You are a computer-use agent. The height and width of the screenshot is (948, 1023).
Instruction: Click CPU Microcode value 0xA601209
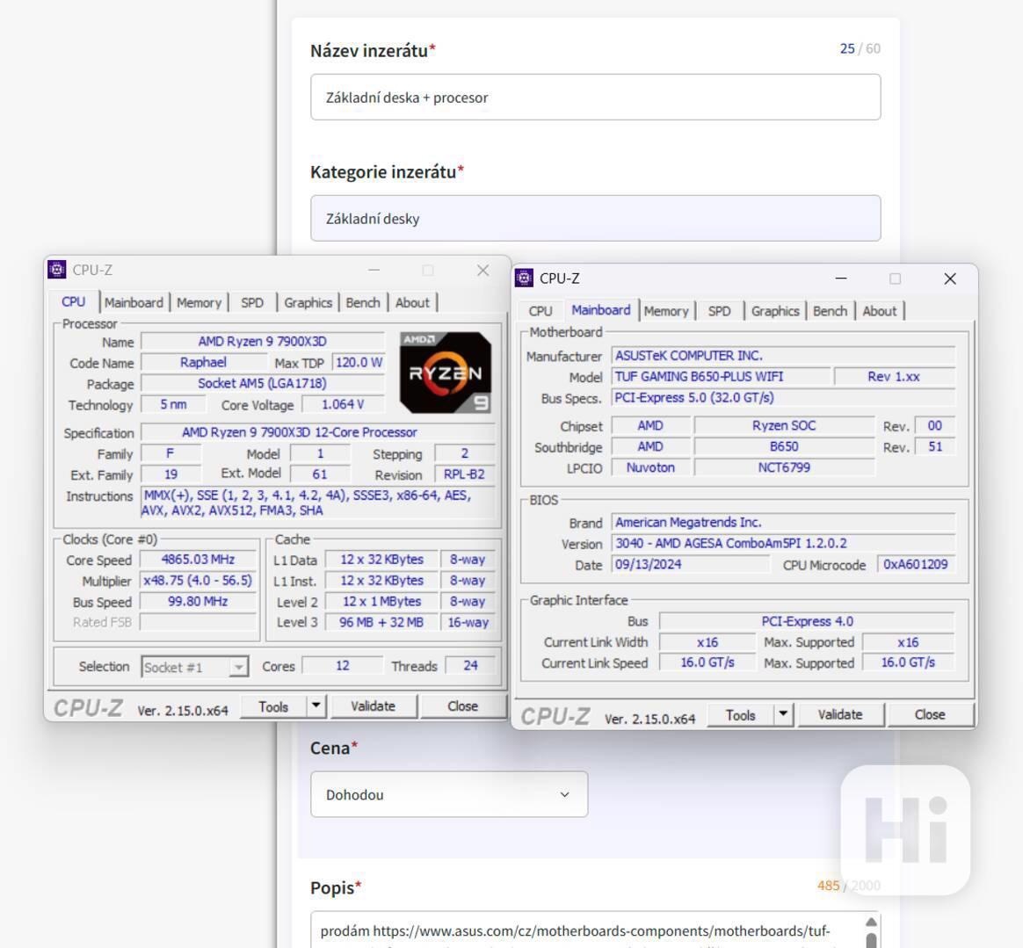coord(916,564)
